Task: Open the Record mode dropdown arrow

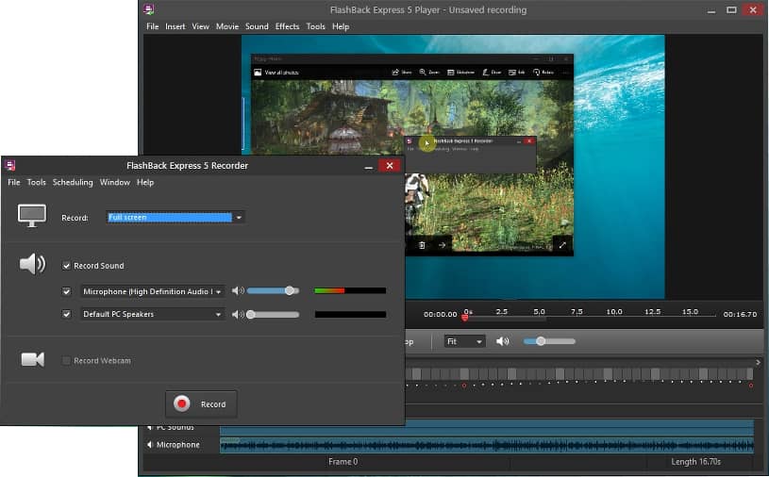Action: pos(239,218)
